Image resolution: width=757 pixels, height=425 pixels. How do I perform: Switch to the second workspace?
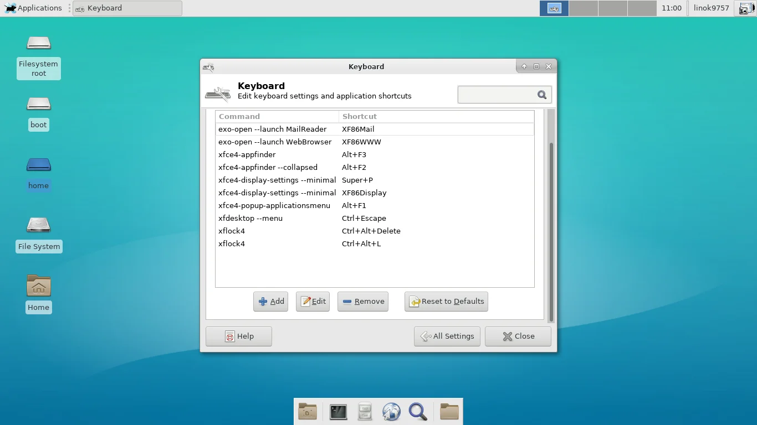[583, 8]
